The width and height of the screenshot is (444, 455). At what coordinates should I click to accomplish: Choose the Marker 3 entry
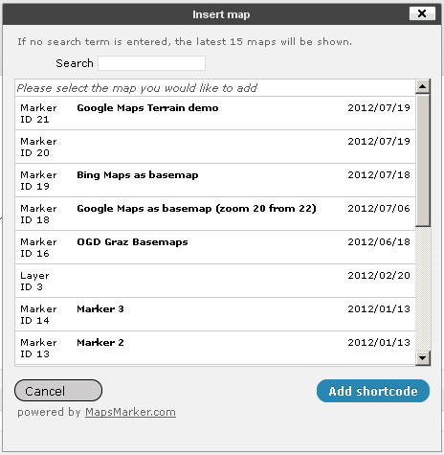pyautogui.click(x=215, y=314)
